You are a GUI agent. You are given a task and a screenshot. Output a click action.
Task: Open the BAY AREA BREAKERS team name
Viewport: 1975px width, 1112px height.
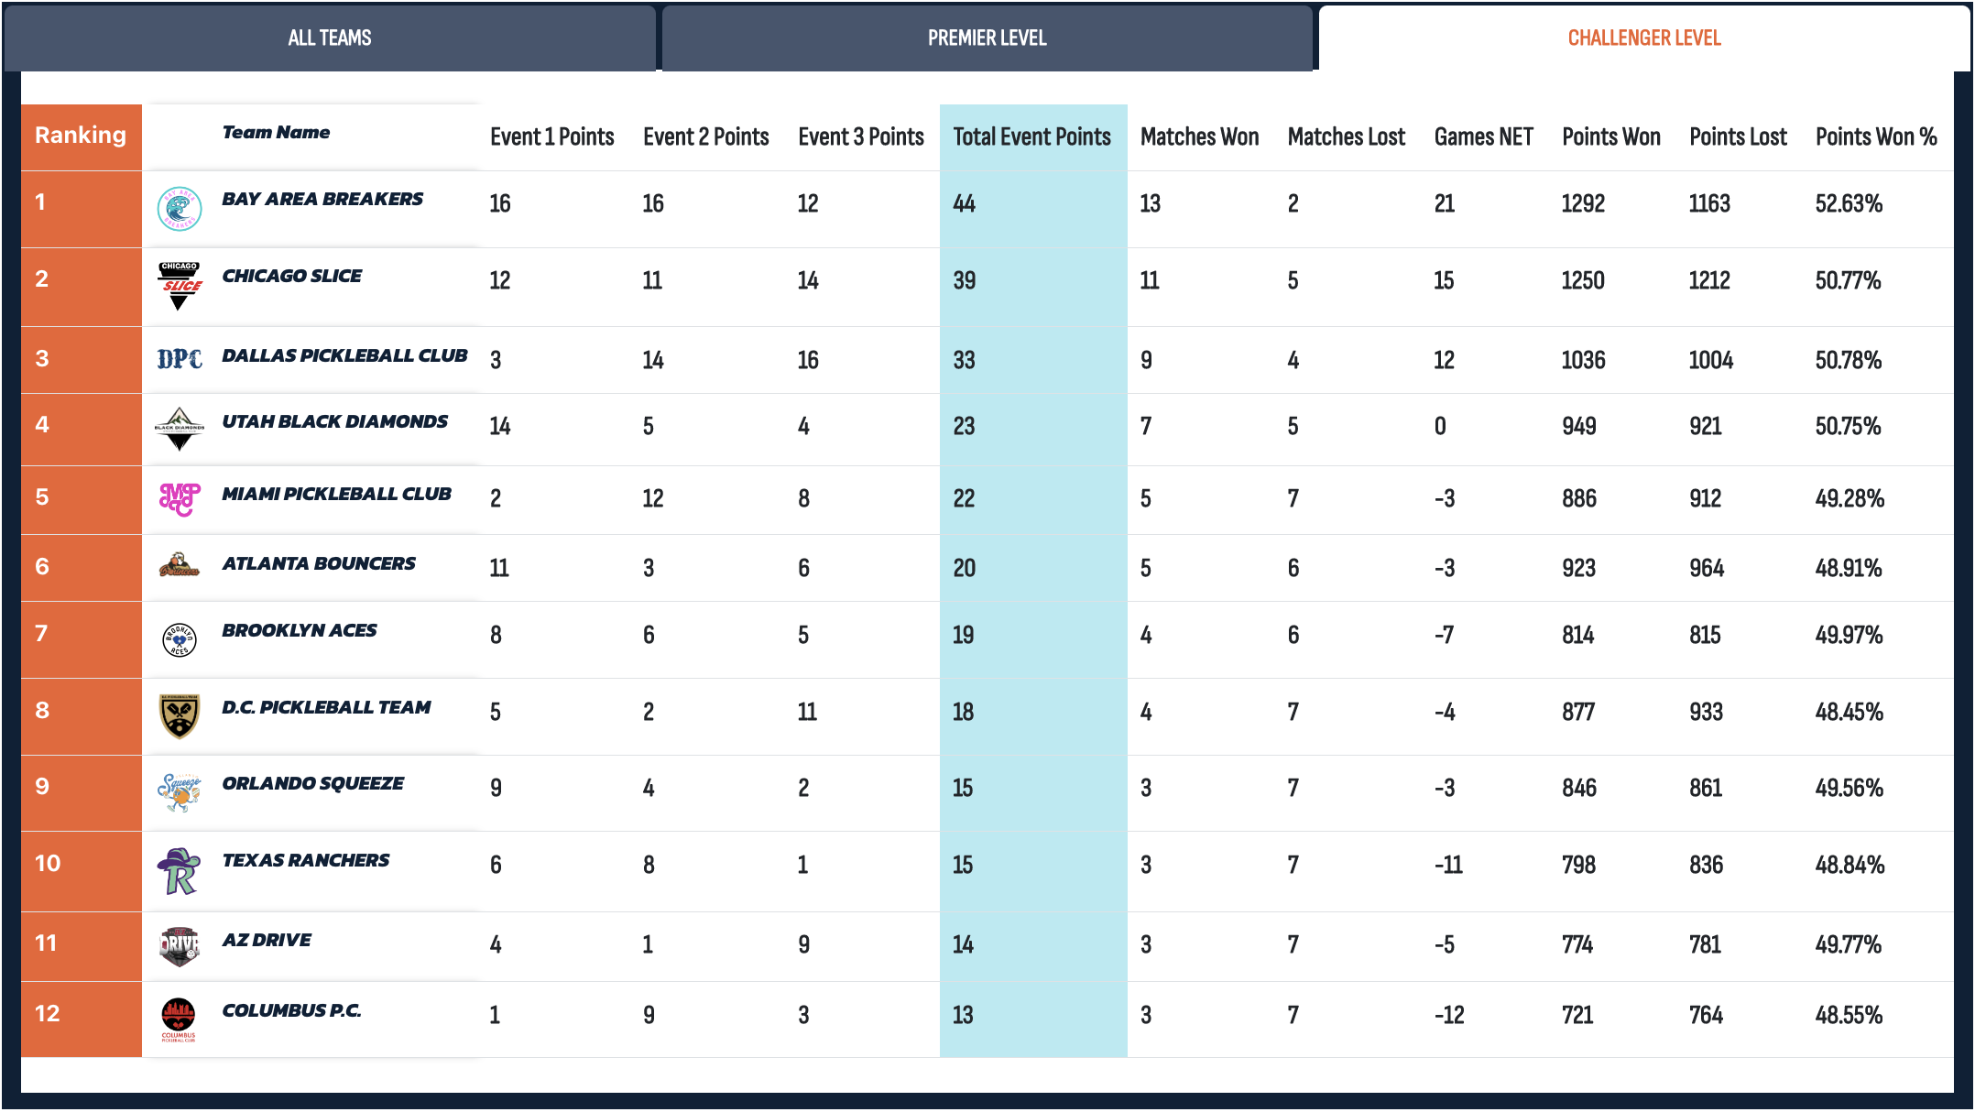[322, 199]
